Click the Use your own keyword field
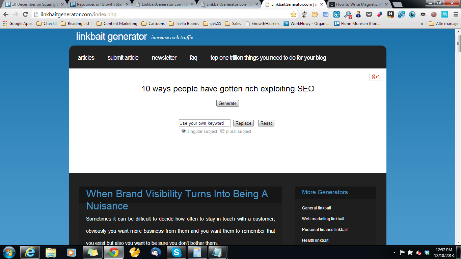Screen dimensions: 461x259 pos(204,123)
